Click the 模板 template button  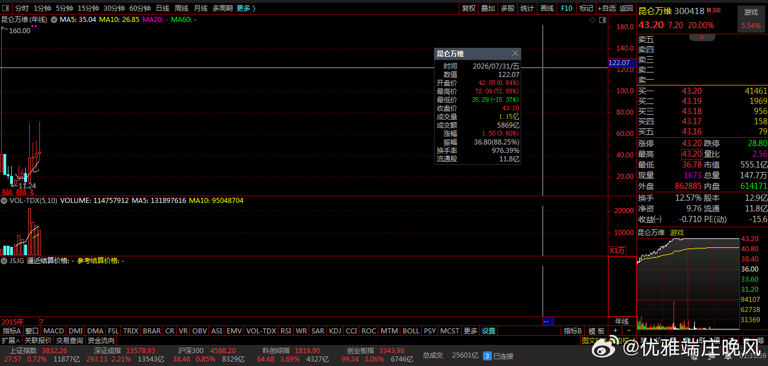(x=597, y=331)
